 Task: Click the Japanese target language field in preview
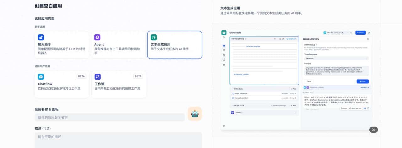pos(336,58)
